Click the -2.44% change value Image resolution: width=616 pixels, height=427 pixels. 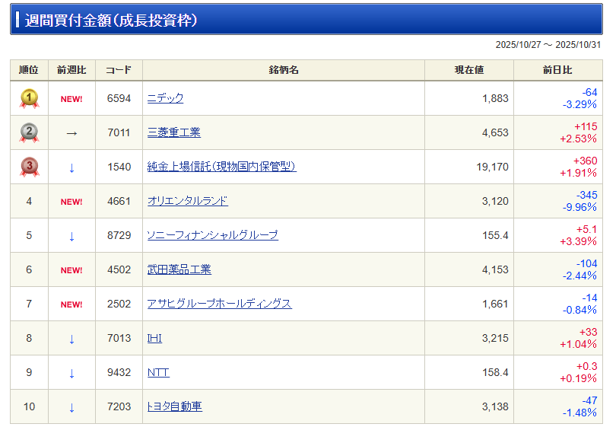(579, 276)
